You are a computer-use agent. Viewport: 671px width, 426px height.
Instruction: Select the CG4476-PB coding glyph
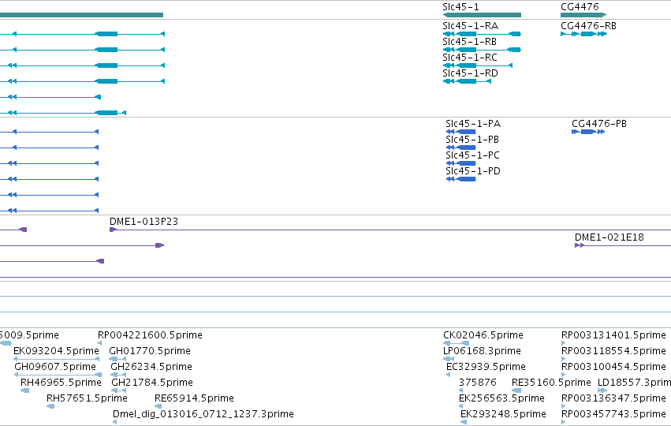click(588, 132)
